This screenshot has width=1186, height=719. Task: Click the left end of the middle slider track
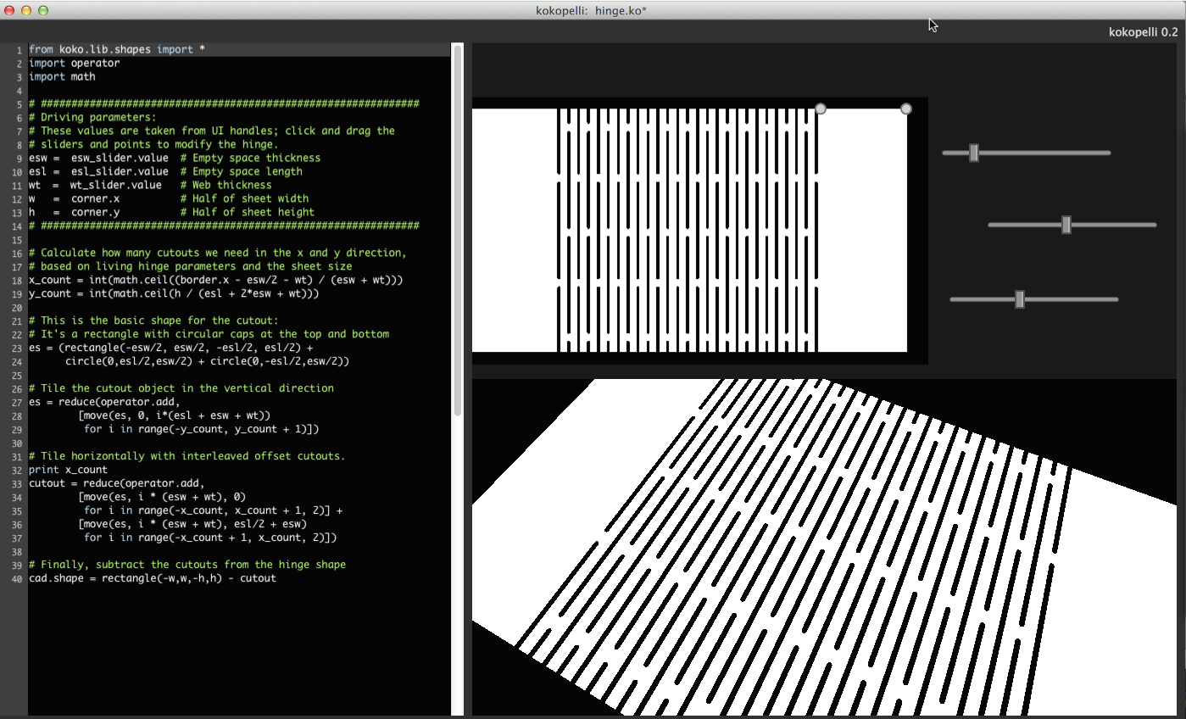pyautogui.click(x=994, y=225)
